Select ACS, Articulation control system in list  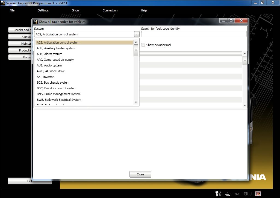coord(84,42)
